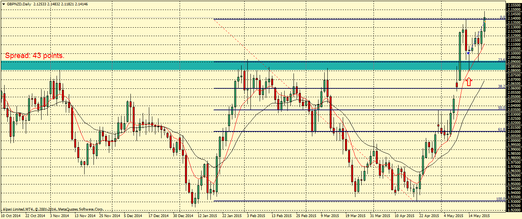
Task: Click the GBPNZD,Daily chart title
Action: (20, 4)
